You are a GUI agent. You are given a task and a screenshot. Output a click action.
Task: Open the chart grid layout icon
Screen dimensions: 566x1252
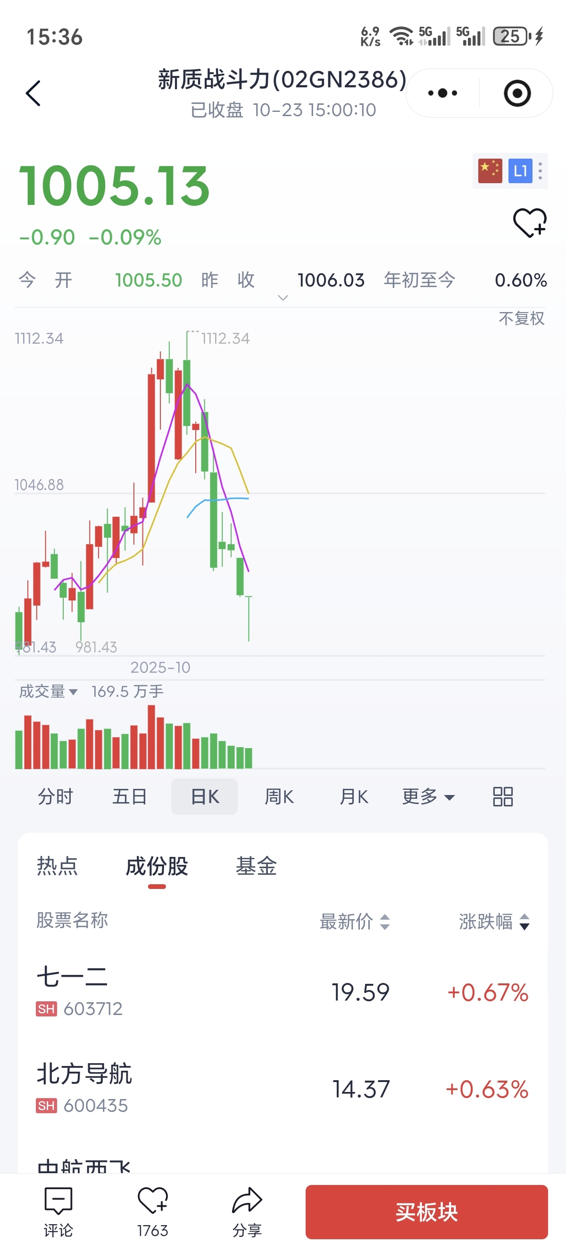click(x=502, y=796)
